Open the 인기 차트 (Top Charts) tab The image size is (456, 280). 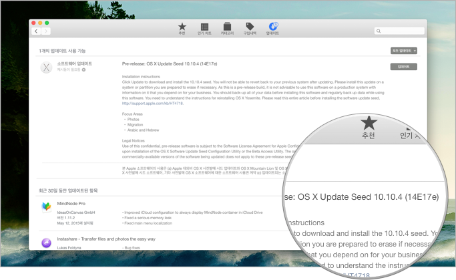point(204,29)
